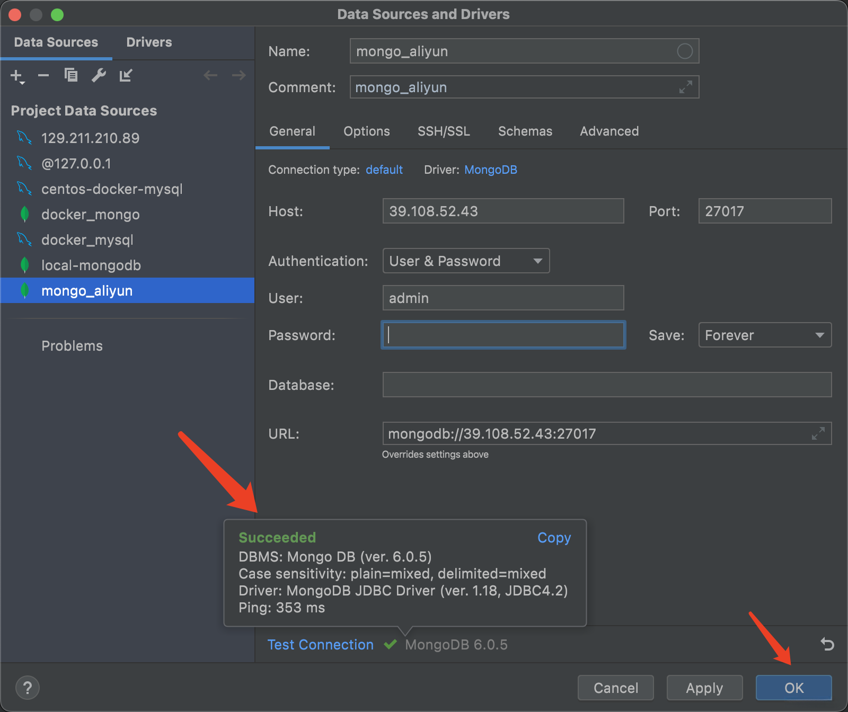Duplicate the data source using copy icon
Screen dimensions: 848x712
(71, 76)
